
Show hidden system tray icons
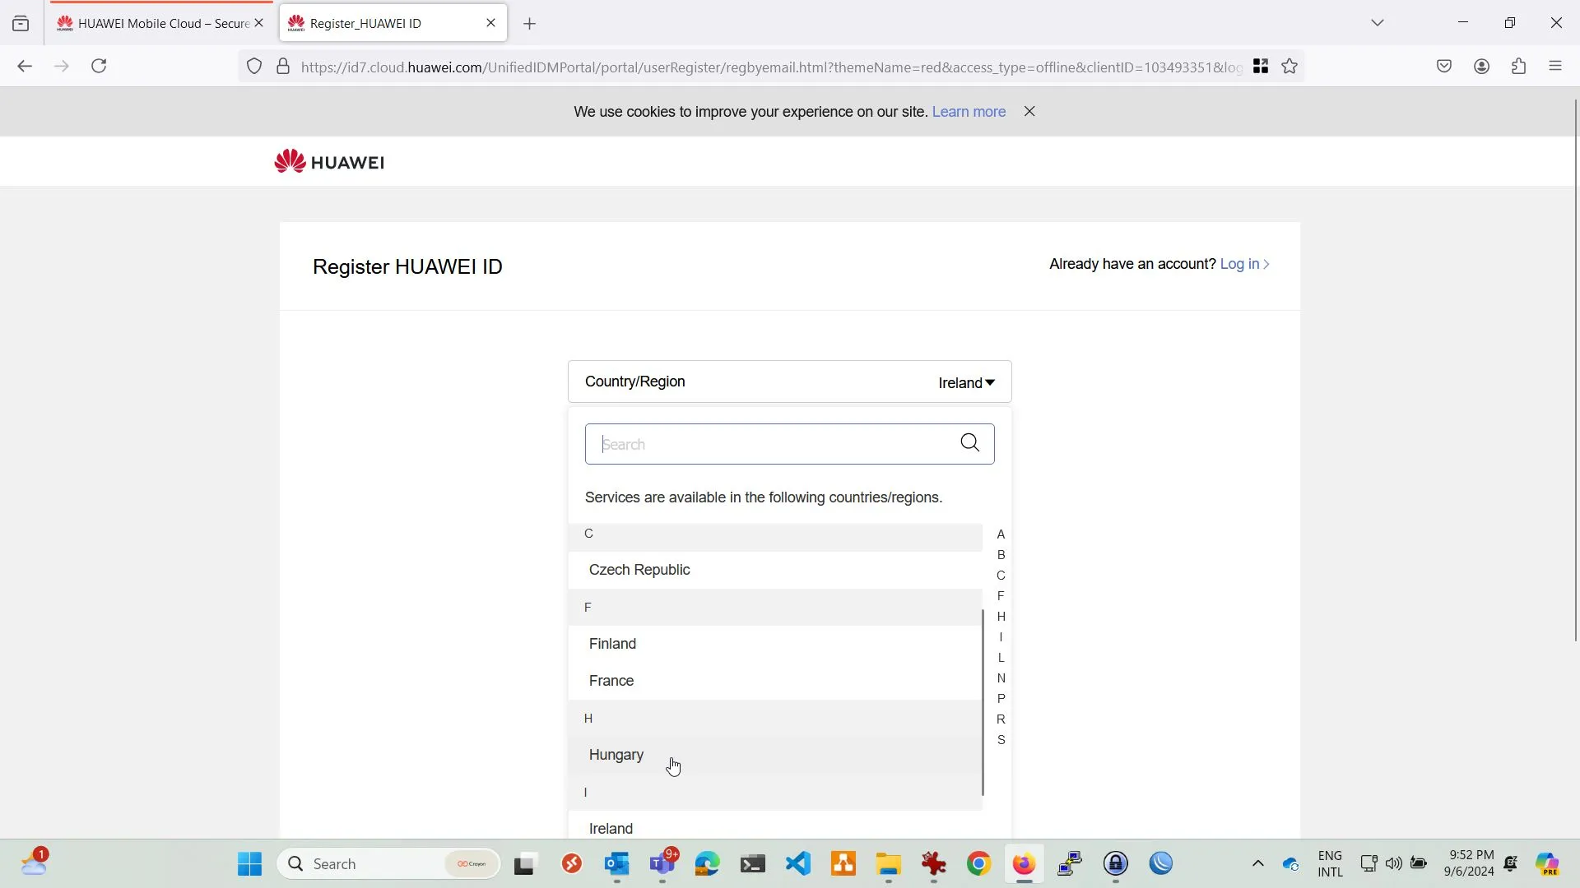point(1257,863)
